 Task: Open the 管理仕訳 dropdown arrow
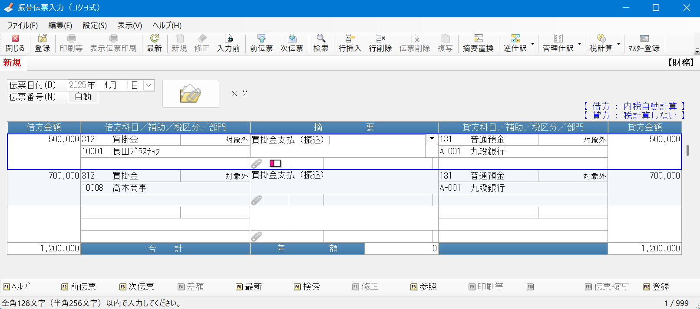[x=579, y=43]
